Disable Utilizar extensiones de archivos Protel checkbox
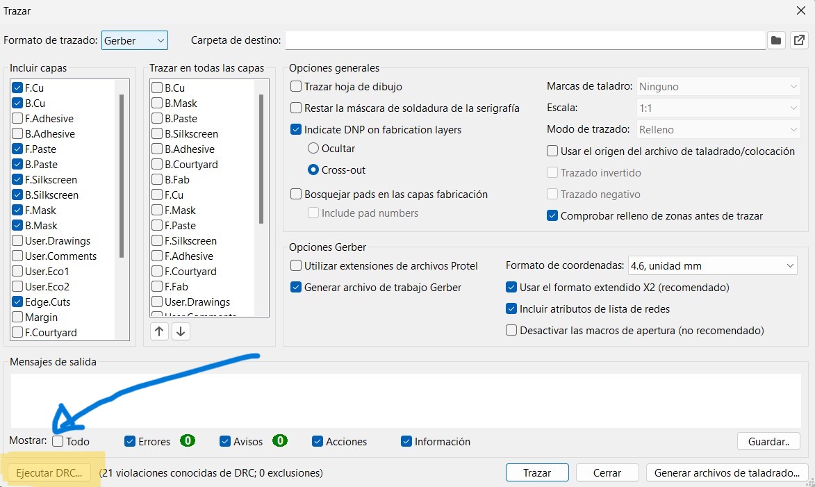The width and height of the screenshot is (815, 487). click(297, 265)
